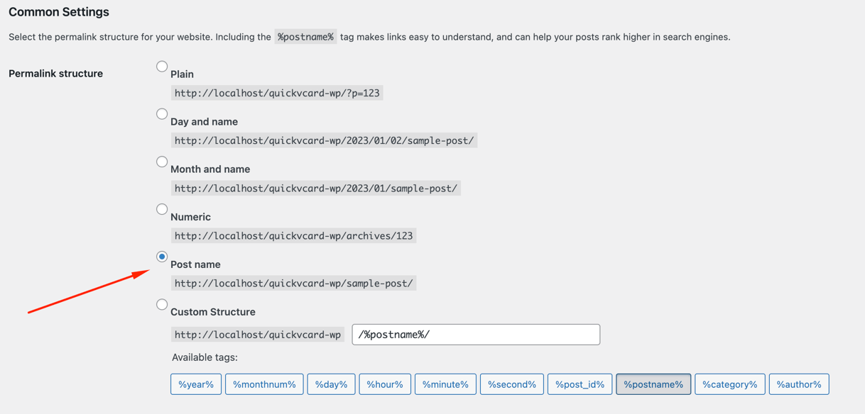Click the Plain example URL code
This screenshot has width=865, height=414.
click(x=277, y=93)
